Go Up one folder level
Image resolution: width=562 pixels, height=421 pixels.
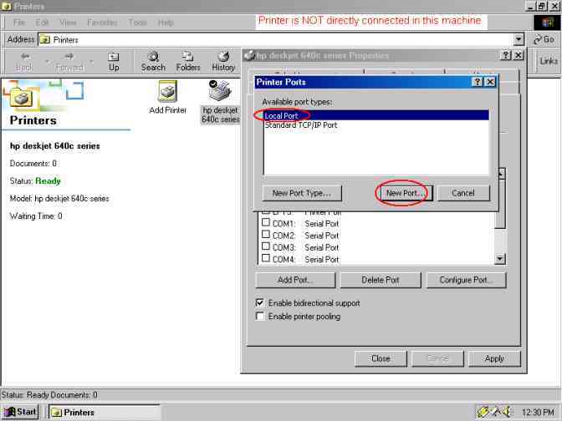[114, 61]
